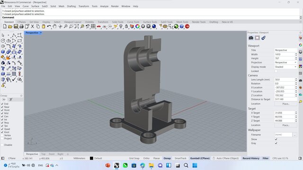The width and height of the screenshot is (303, 170).
Task: Click the Z Target stepper arrows
Action: (296, 121)
